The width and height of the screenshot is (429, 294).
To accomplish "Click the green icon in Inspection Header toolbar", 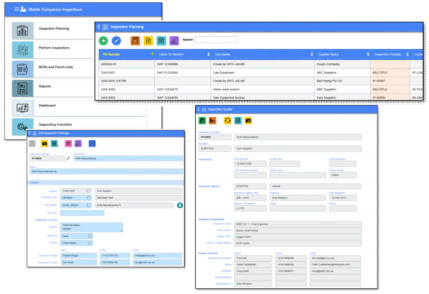I will (x=202, y=120).
